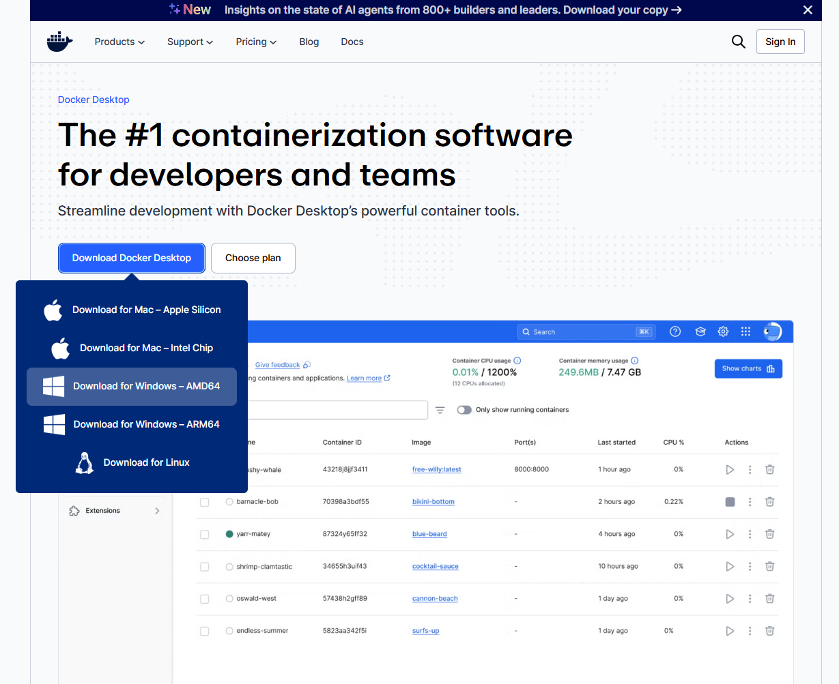Open more actions for yarr-matey

[750, 534]
